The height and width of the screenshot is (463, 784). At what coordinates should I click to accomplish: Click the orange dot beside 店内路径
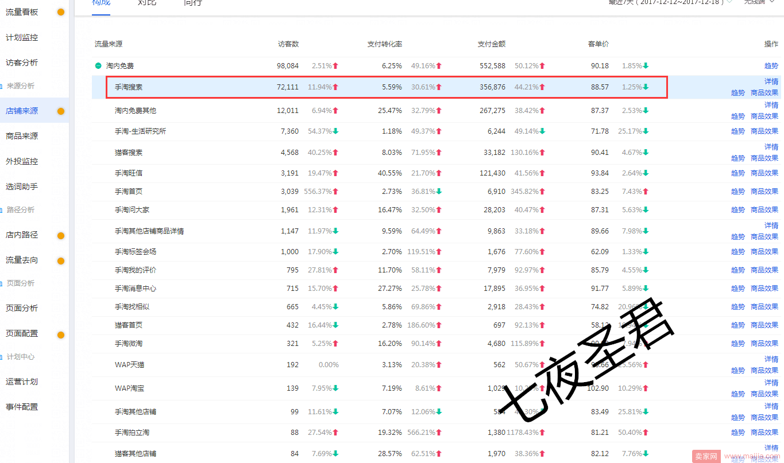point(61,235)
